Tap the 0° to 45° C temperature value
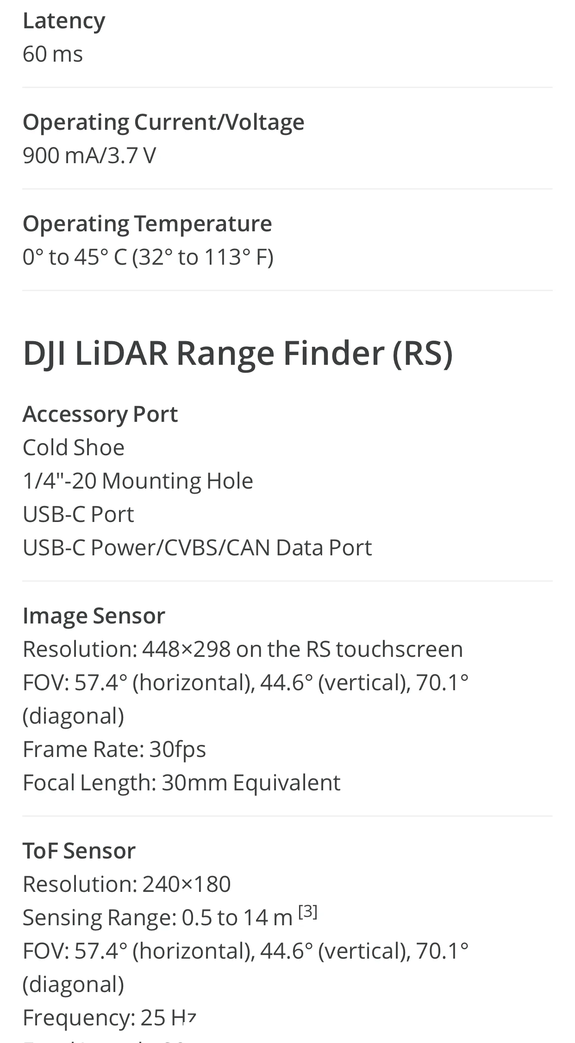The height and width of the screenshot is (1043, 575). (x=148, y=257)
